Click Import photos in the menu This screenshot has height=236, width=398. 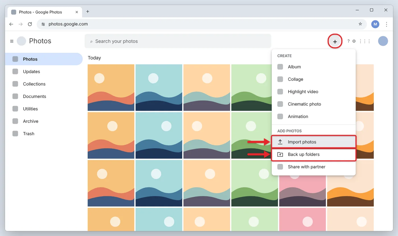coord(314,142)
